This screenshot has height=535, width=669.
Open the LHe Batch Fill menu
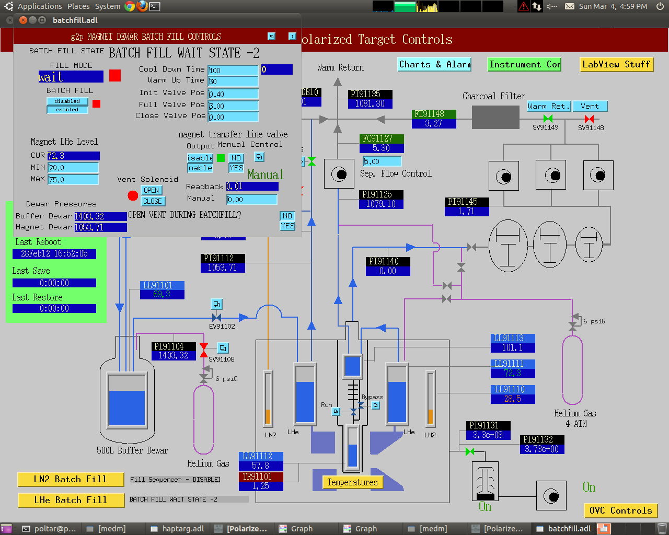[x=71, y=500]
